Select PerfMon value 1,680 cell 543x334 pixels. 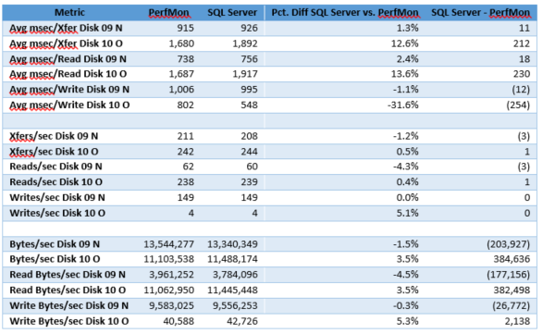click(181, 43)
